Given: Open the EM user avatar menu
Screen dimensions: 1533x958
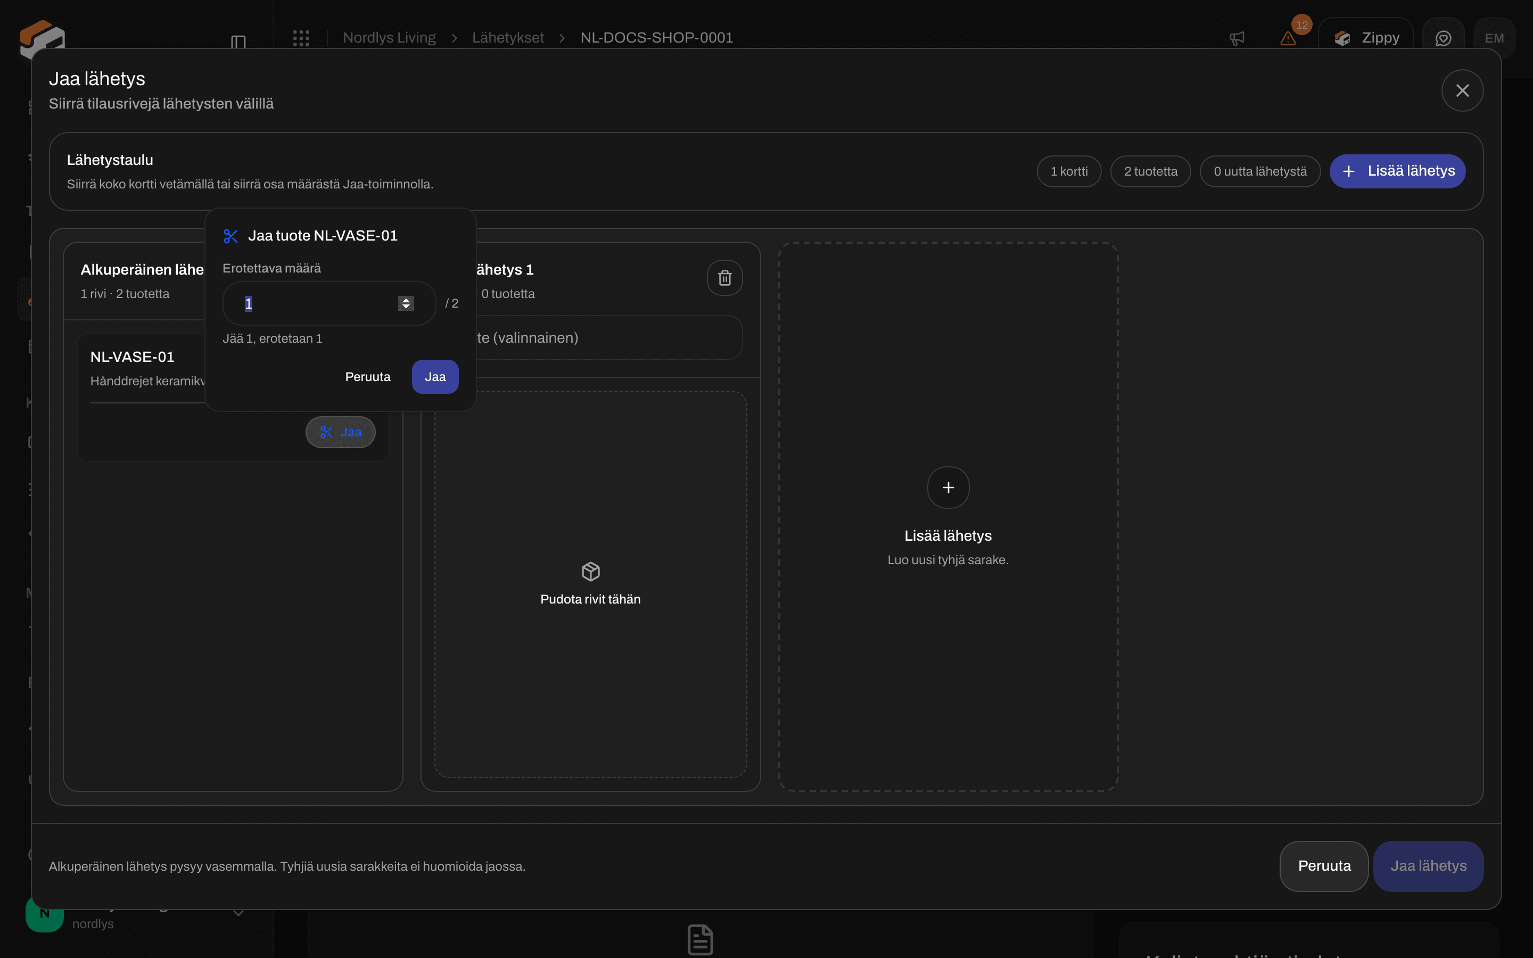Looking at the screenshot, I should 1494,39.
